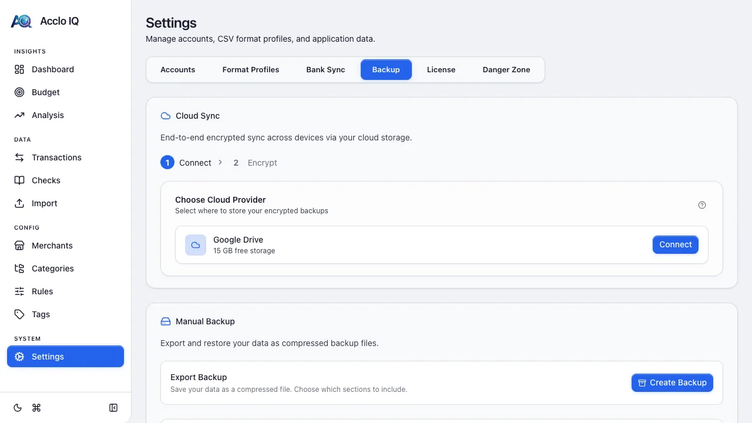Click the Acclo IQ logo icon
This screenshot has height=423, width=752.
pyautogui.click(x=21, y=21)
